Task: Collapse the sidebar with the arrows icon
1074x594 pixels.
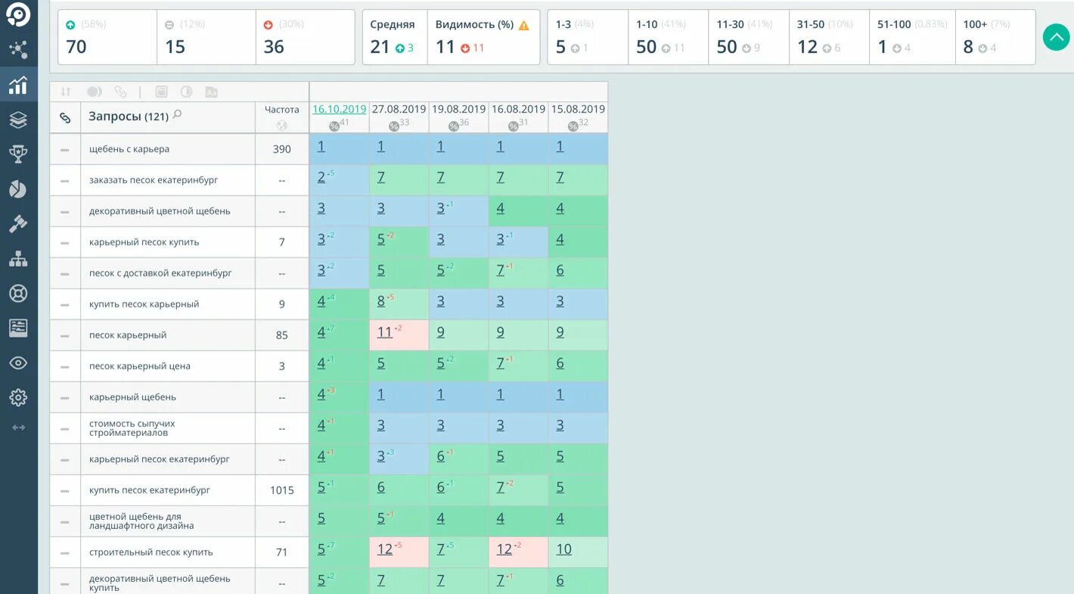Action: [x=19, y=427]
